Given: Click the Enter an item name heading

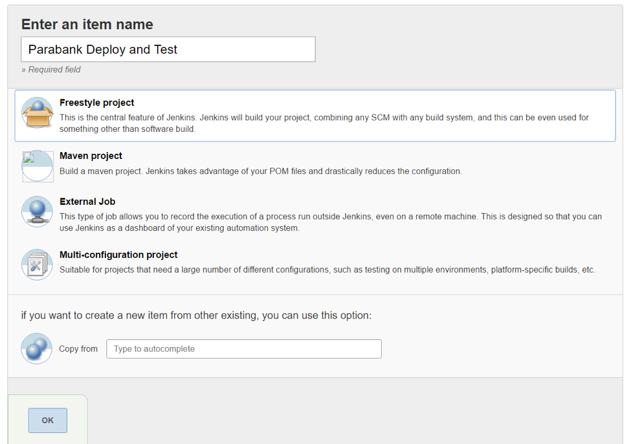Looking at the screenshot, I should click(x=87, y=25).
